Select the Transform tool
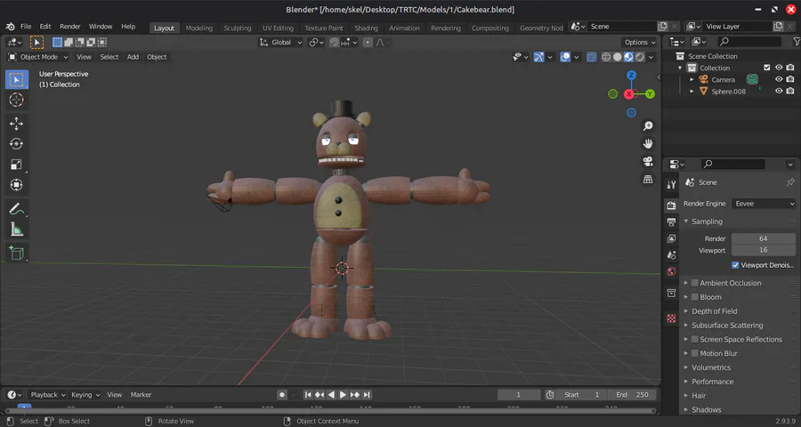Image resolution: width=801 pixels, height=427 pixels. click(x=16, y=185)
